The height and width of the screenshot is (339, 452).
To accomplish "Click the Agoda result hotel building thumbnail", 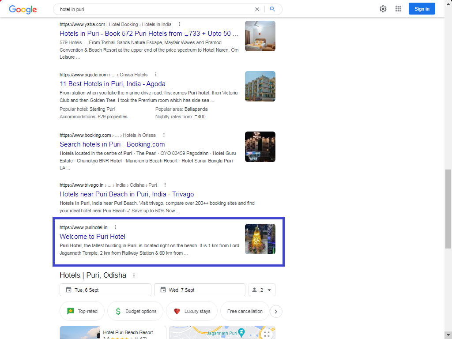I will (260, 87).
